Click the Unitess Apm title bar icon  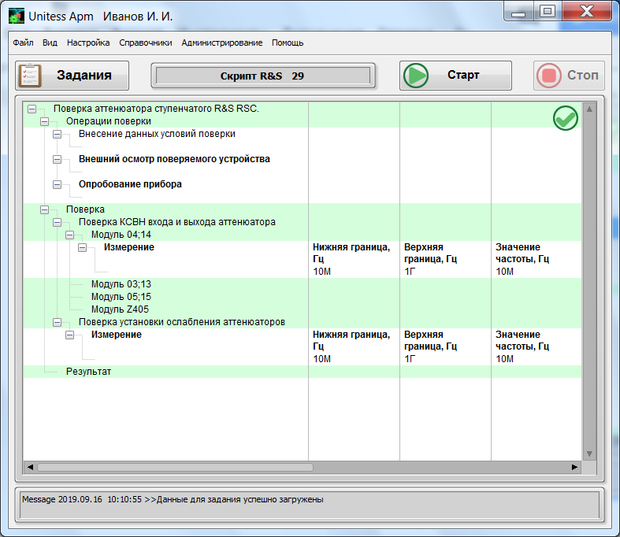(x=15, y=17)
